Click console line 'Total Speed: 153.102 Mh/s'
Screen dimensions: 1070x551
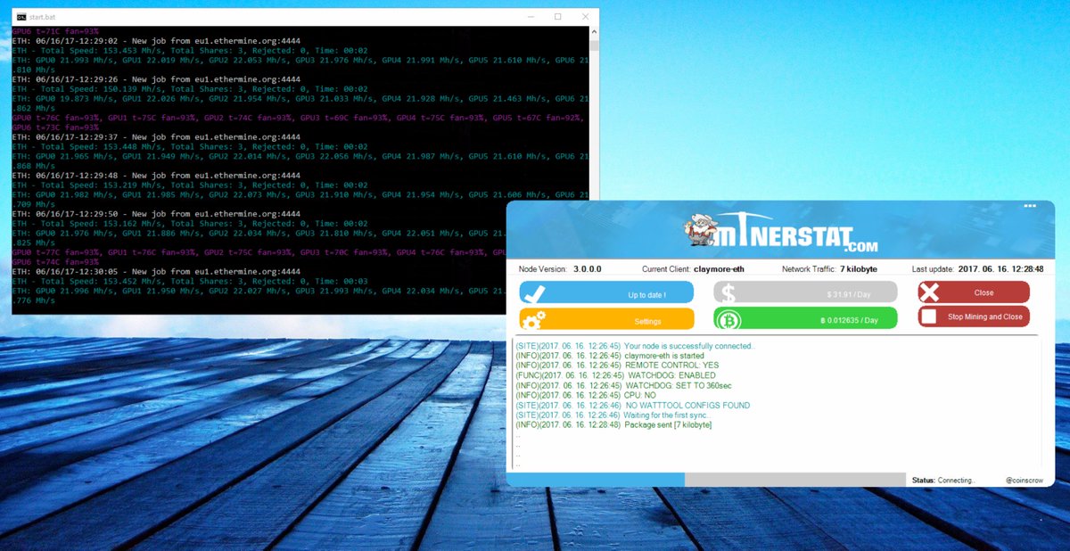click(x=190, y=223)
